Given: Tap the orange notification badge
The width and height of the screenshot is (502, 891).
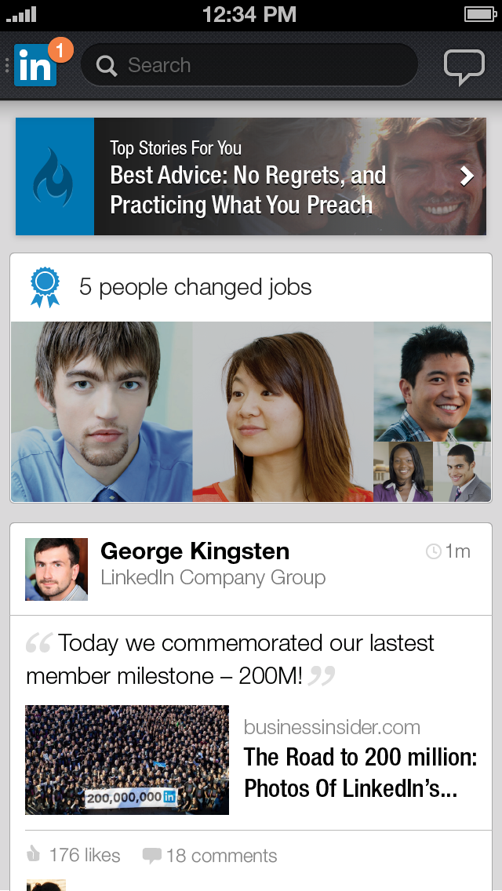Looking at the screenshot, I should click(x=60, y=50).
